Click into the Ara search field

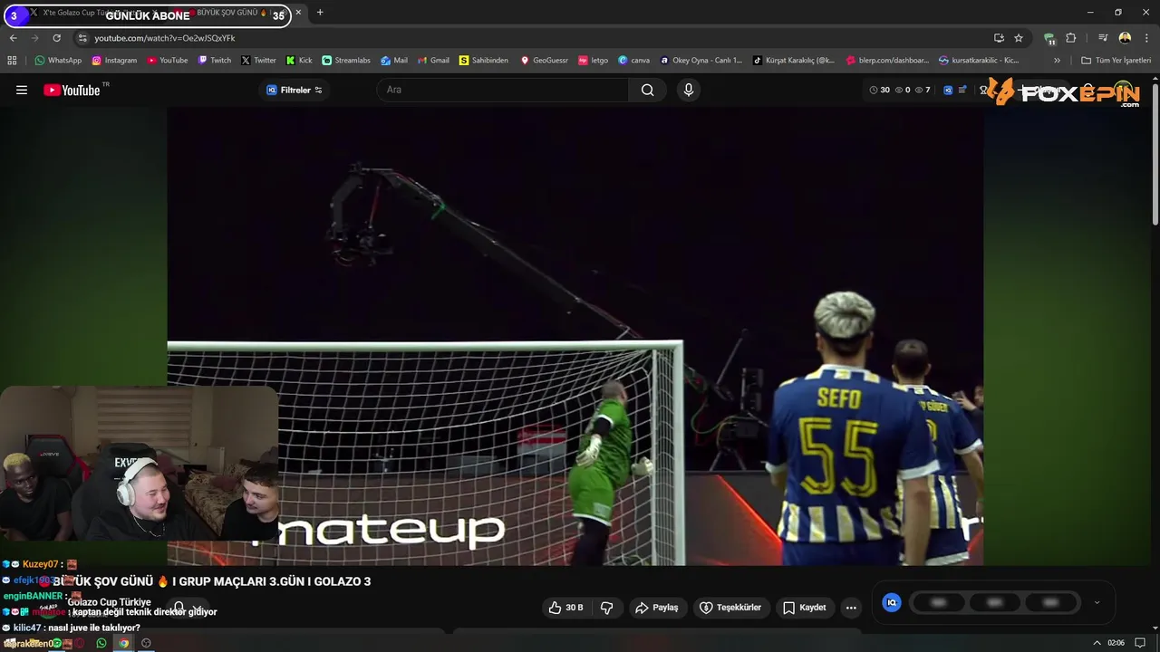coord(503,90)
